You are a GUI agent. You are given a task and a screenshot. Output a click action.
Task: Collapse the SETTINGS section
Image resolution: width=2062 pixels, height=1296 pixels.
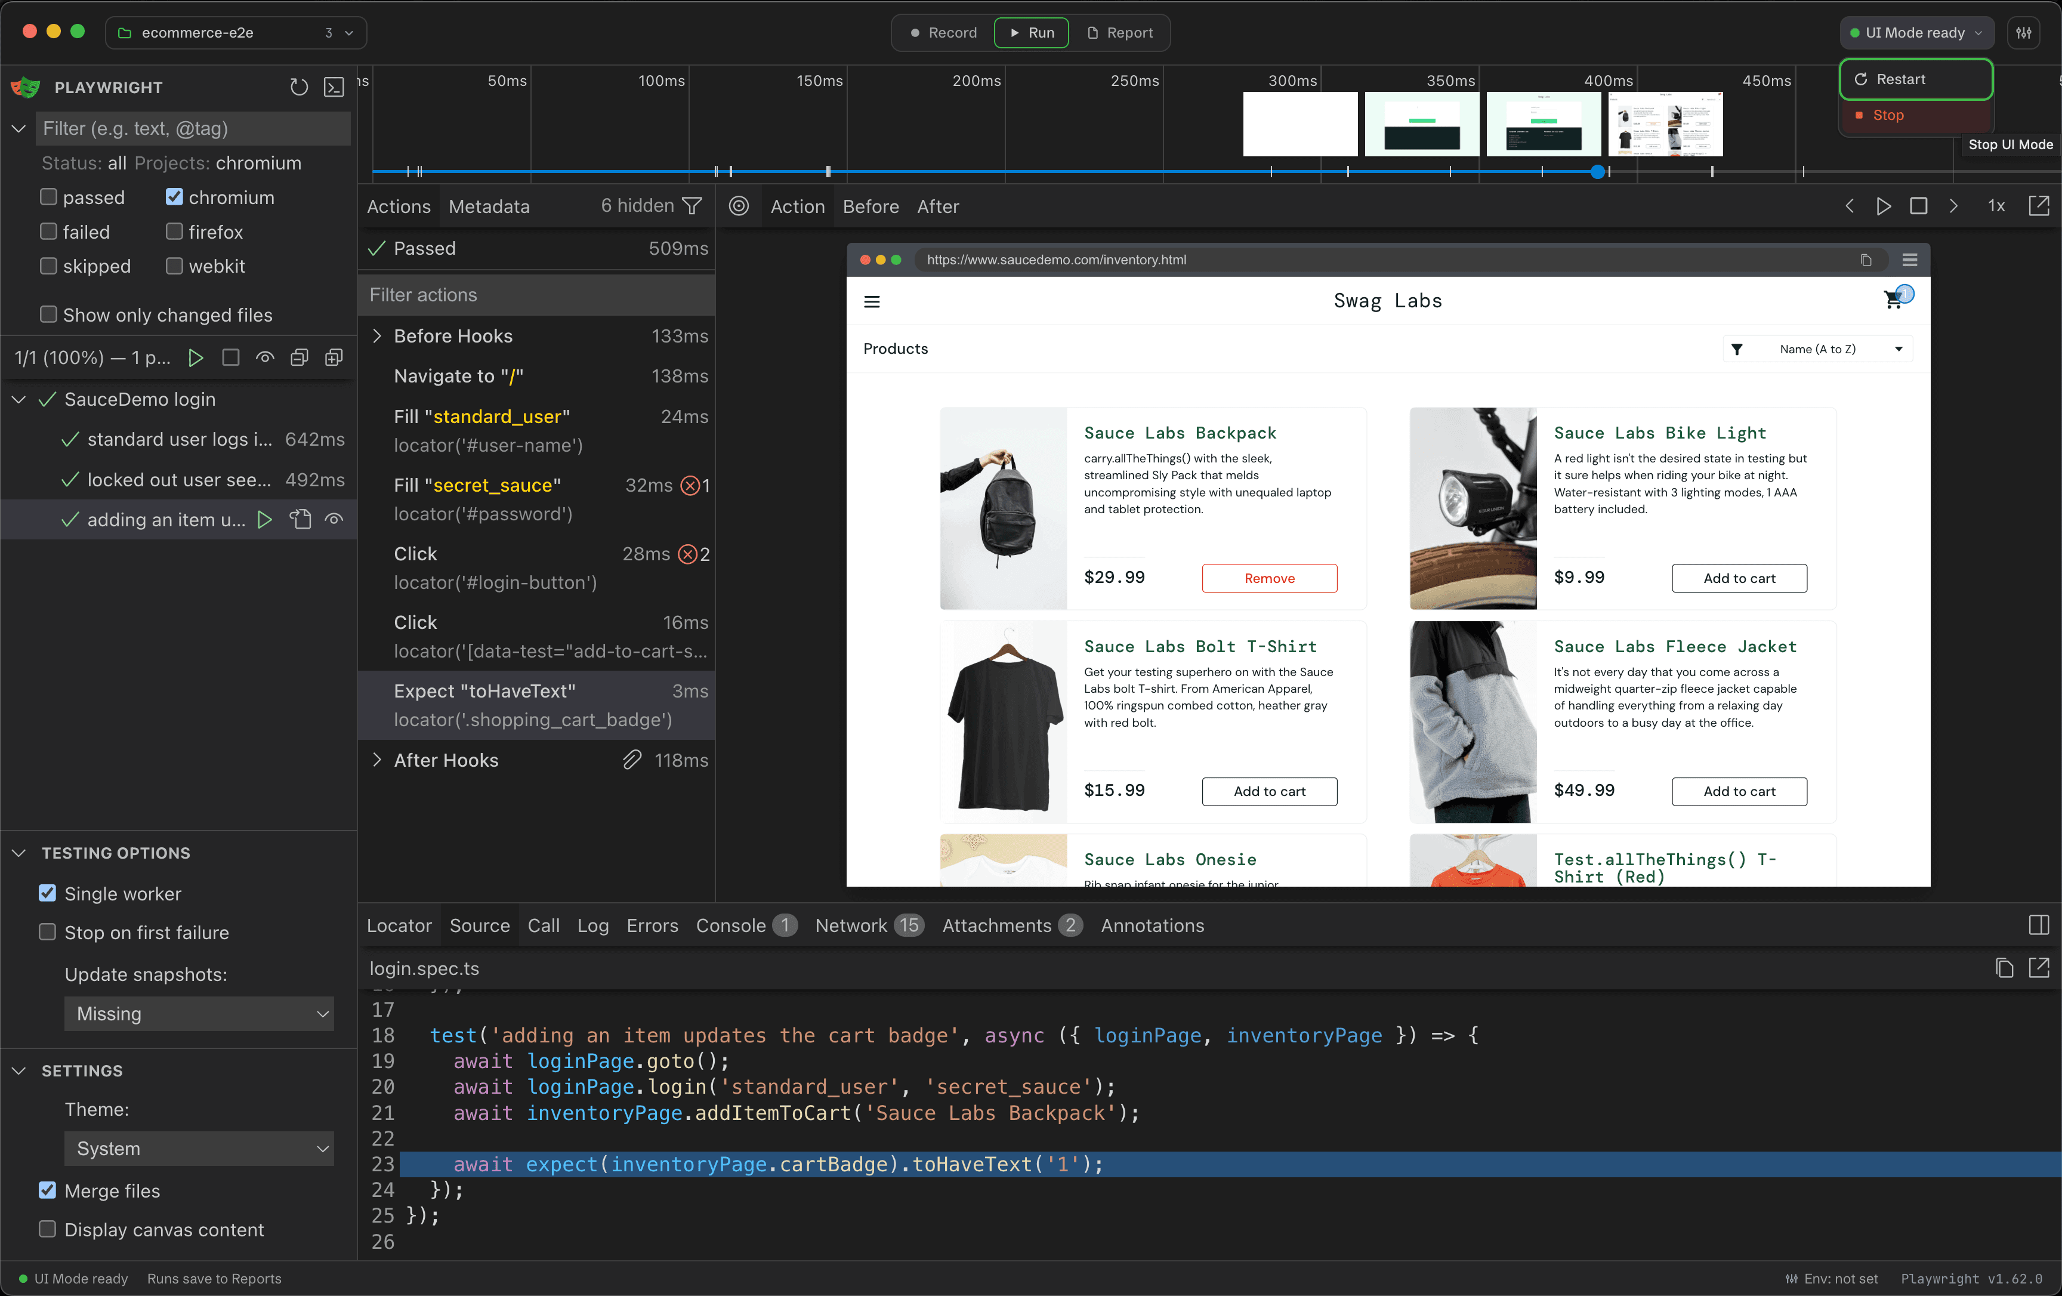click(18, 1070)
